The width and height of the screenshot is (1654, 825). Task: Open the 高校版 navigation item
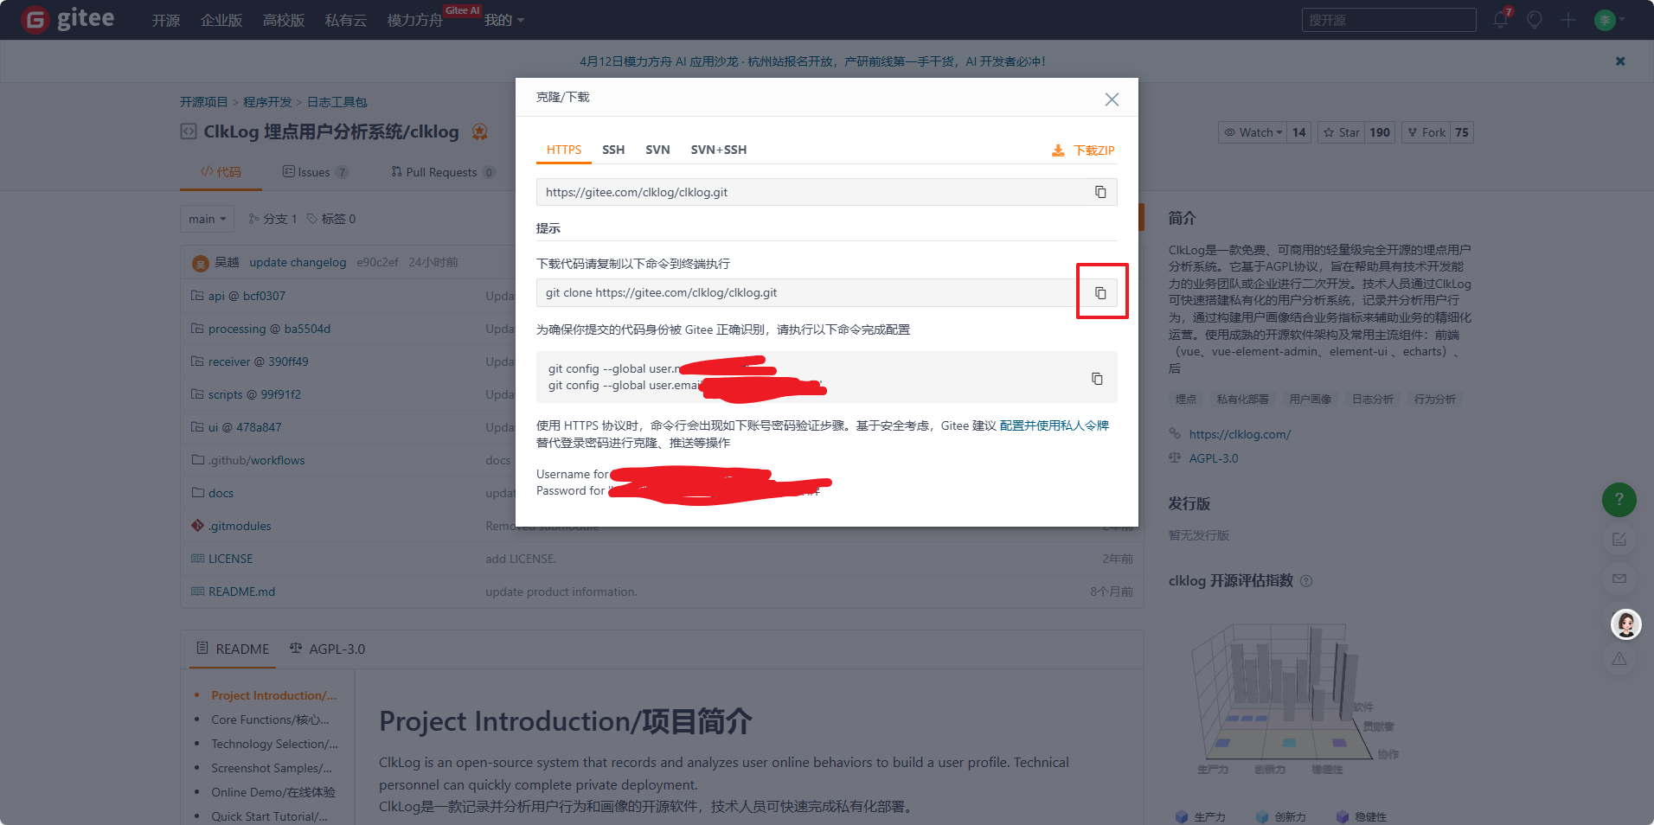point(284,20)
